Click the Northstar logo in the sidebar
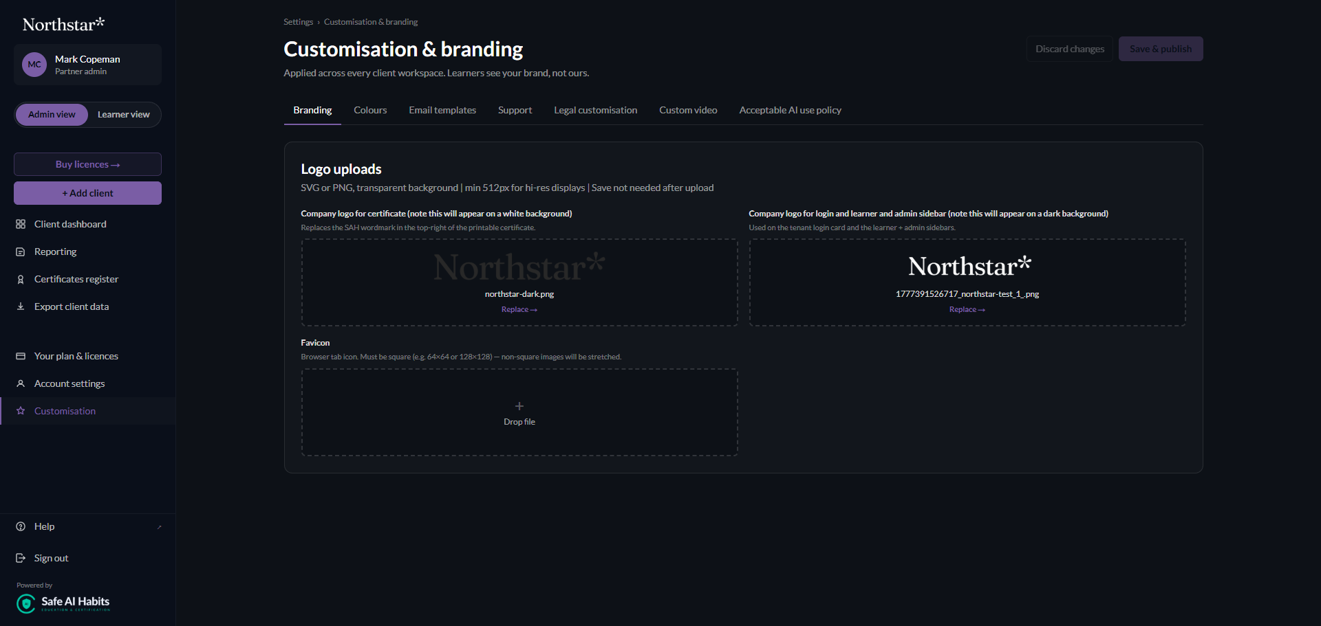 tap(63, 24)
